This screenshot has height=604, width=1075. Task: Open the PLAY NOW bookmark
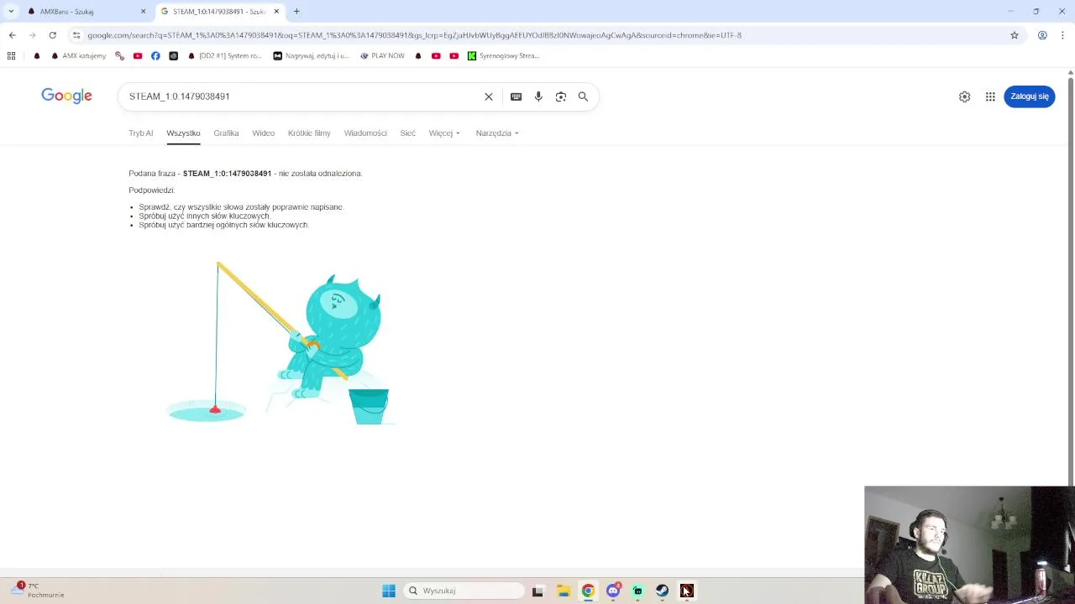pyautogui.click(x=382, y=55)
